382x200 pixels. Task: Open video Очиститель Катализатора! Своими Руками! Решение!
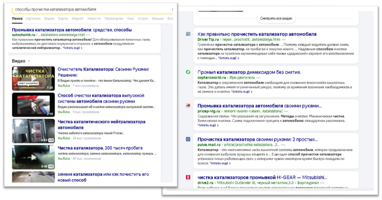(103, 72)
